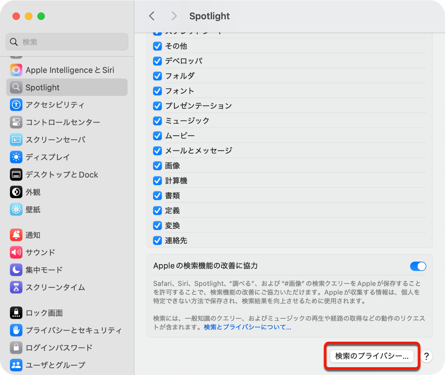Open デスクトップとDock sidebar icon
Image resolution: width=445 pixels, height=375 pixels.
(16, 174)
